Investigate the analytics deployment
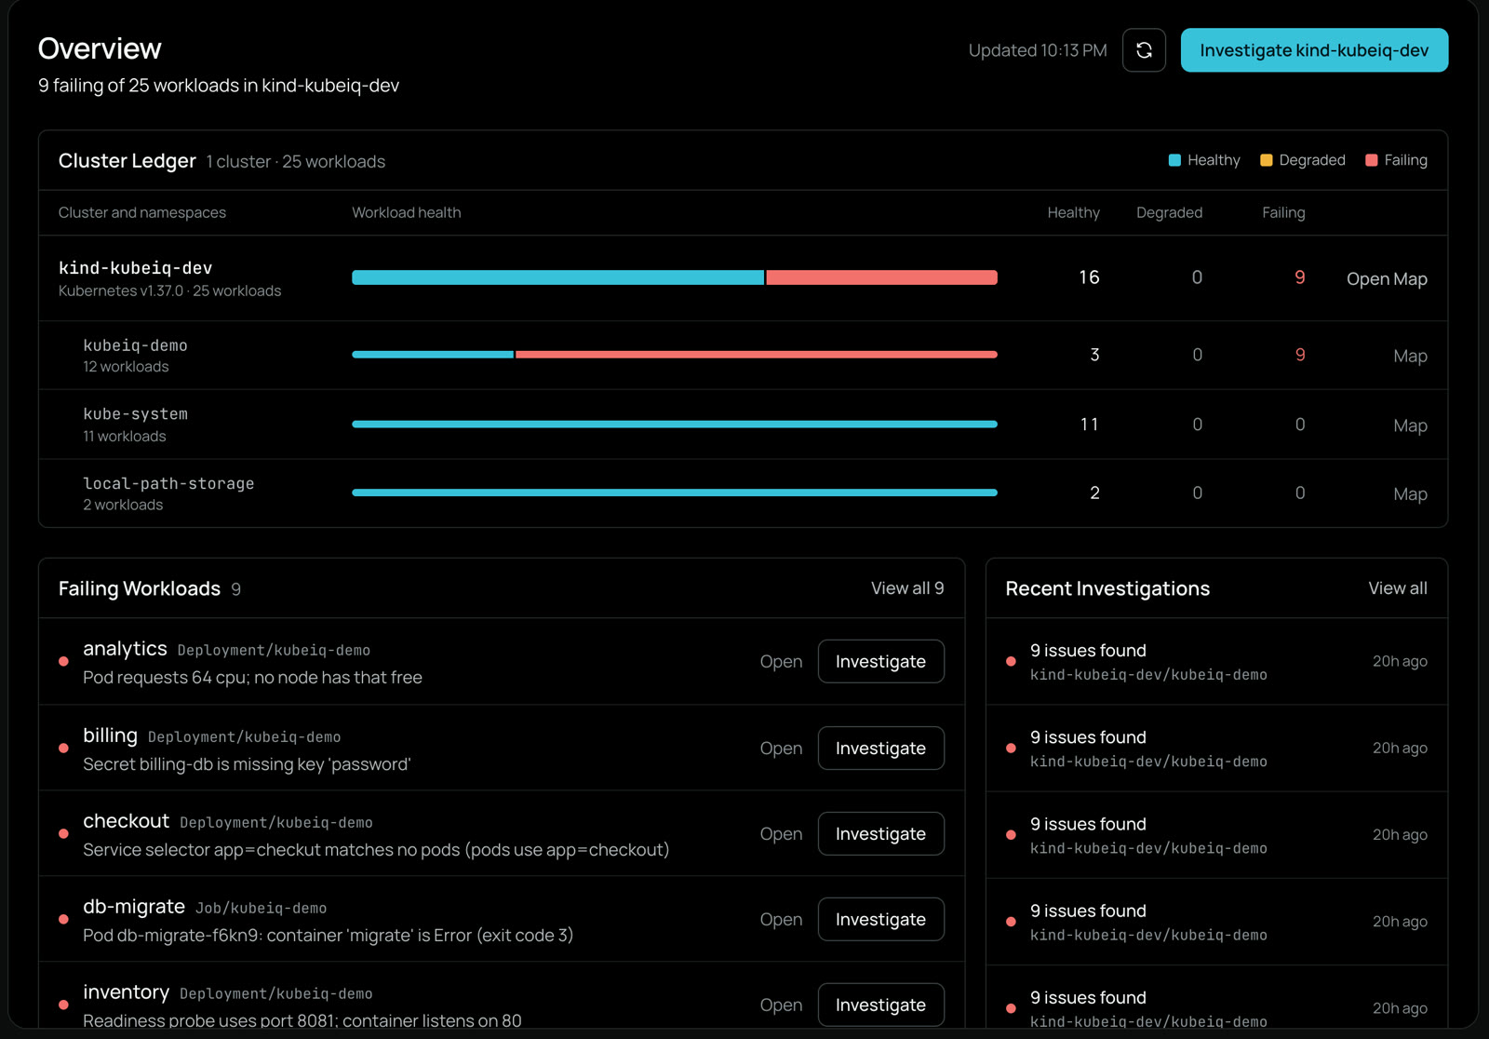The height and width of the screenshot is (1039, 1489). click(880, 661)
